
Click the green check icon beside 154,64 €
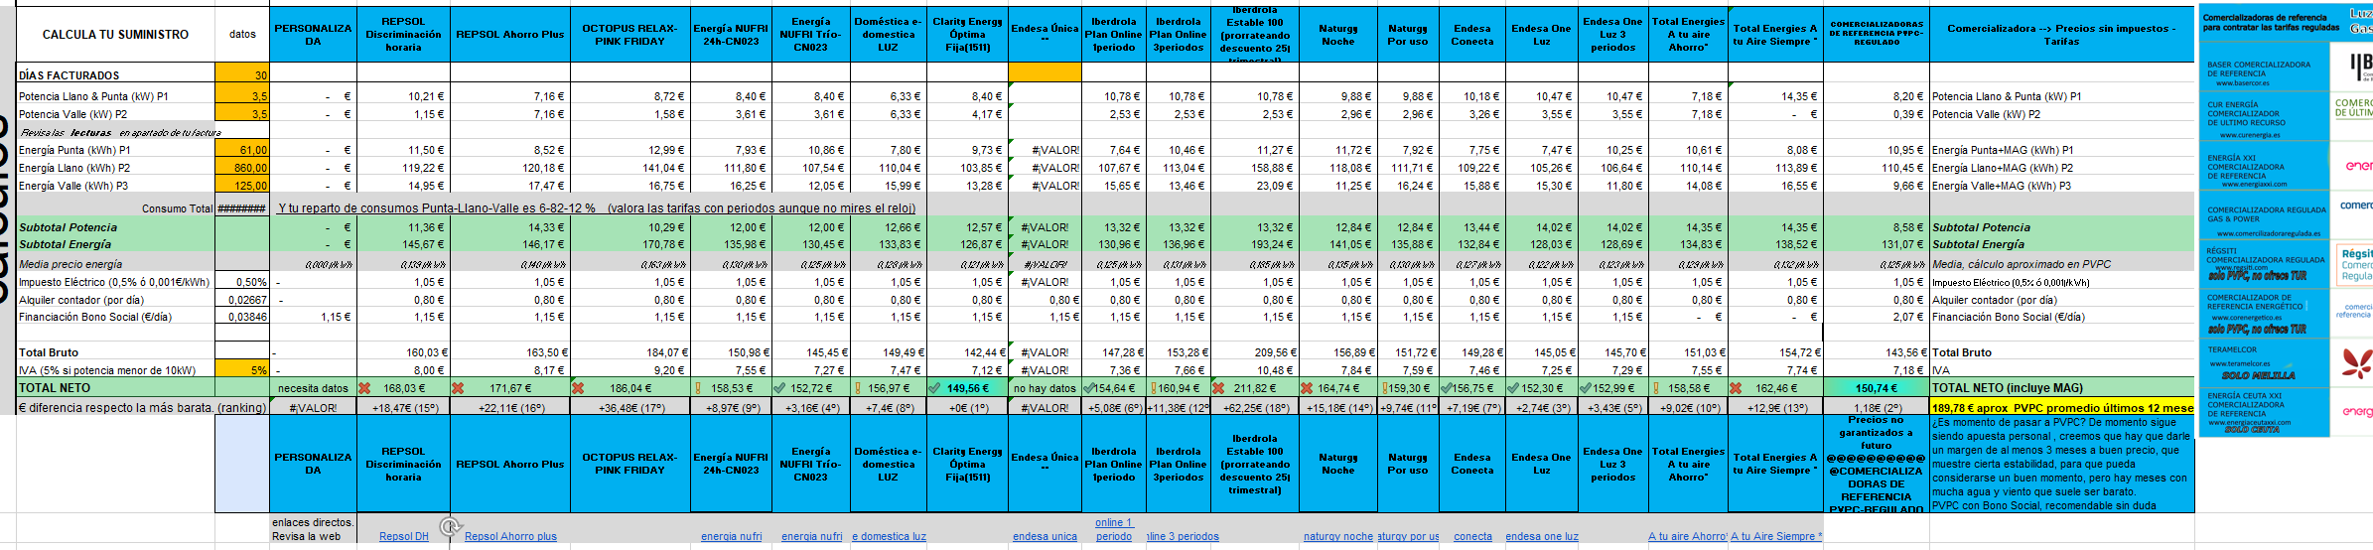point(1089,388)
